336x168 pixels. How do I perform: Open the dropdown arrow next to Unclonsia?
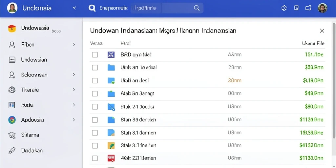click(x=74, y=8)
